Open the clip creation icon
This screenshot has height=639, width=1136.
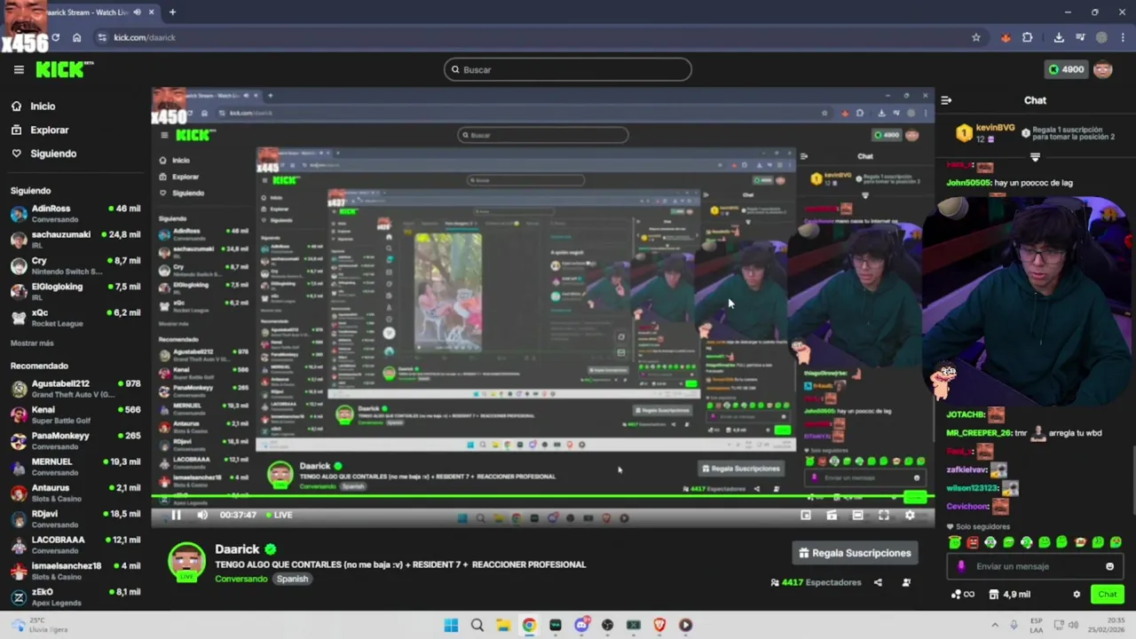pyautogui.click(x=832, y=515)
